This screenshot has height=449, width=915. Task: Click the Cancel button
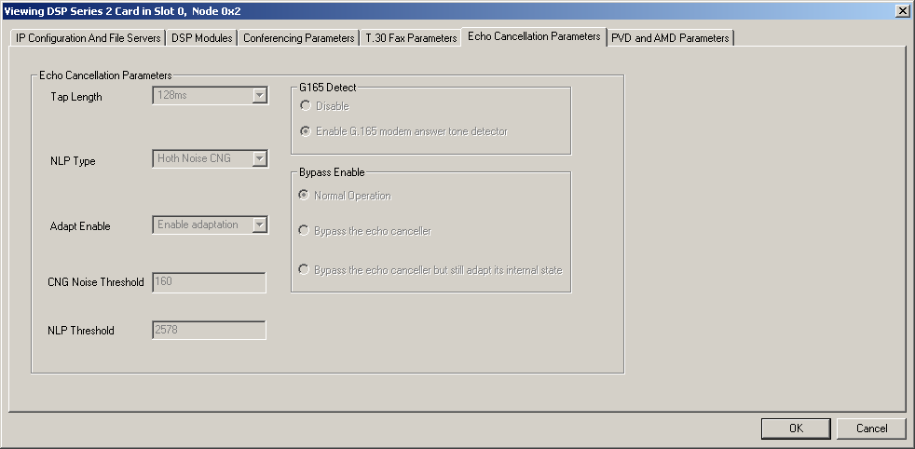pos(871,429)
